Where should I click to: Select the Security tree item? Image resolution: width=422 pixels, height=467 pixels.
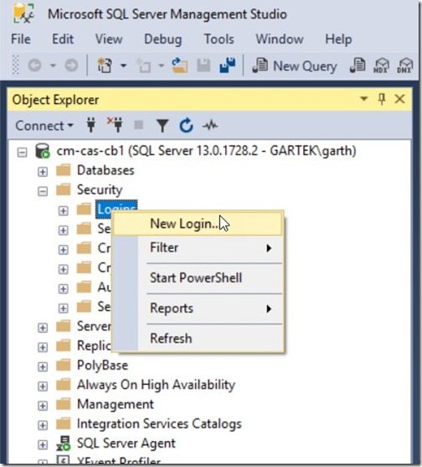100,190
